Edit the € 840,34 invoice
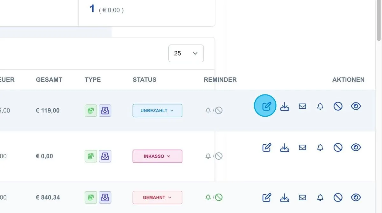 (x=266, y=197)
